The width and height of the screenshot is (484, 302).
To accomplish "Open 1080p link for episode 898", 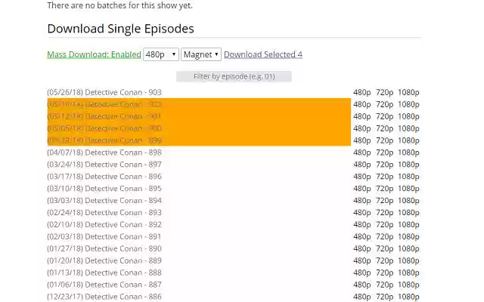I will click(408, 153).
